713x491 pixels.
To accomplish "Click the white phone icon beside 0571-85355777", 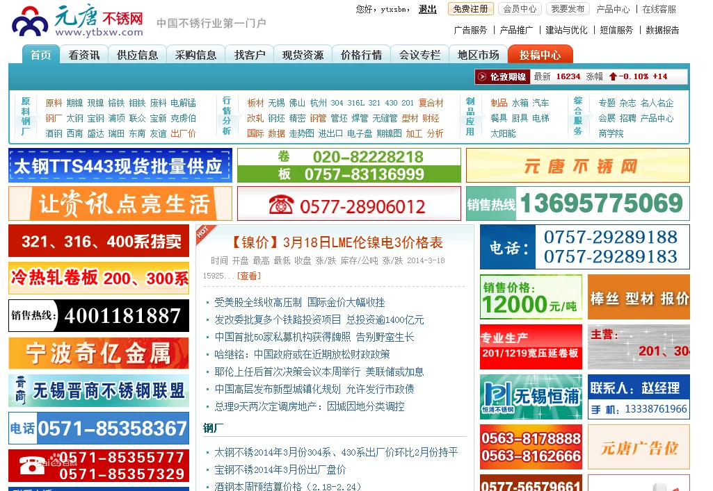I will point(32,466).
